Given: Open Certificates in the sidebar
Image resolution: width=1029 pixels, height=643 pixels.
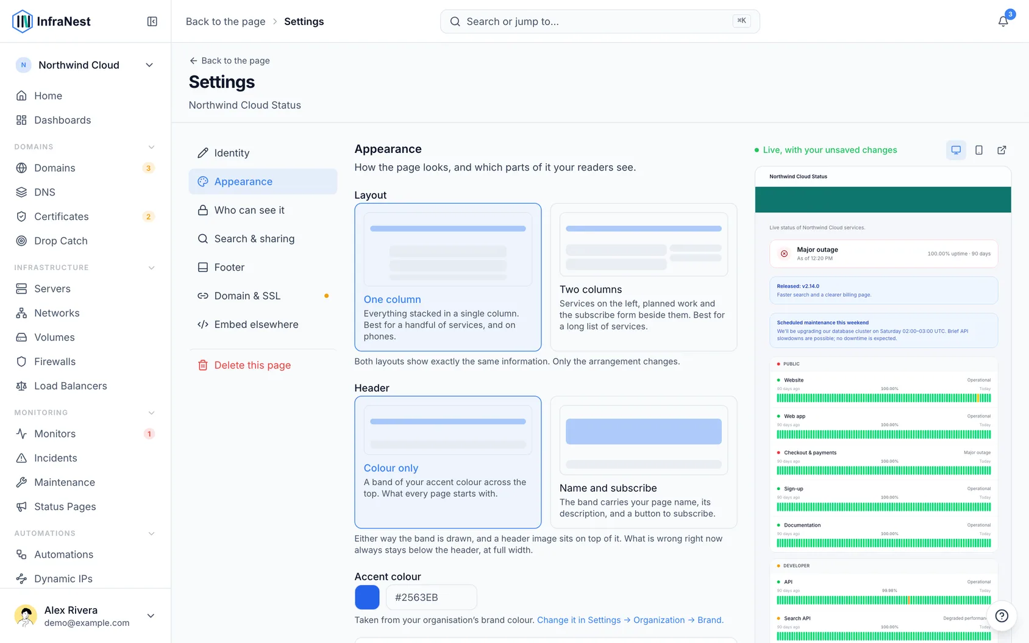Looking at the screenshot, I should pyautogui.click(x=85, y=216).
